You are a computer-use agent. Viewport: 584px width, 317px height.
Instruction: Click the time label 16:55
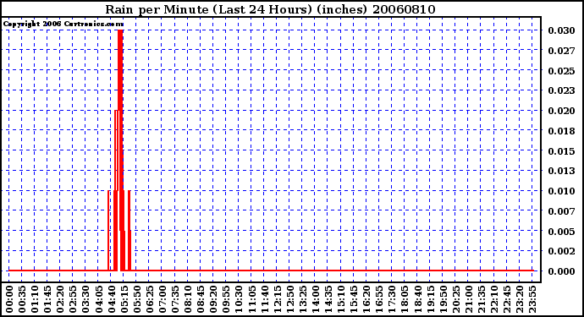[379, 299]
